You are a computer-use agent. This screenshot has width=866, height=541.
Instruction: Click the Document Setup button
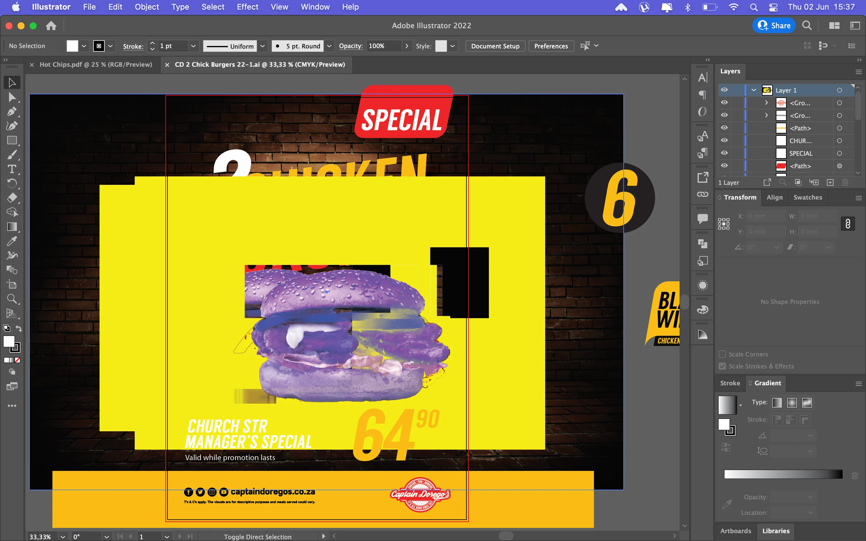tap(495, 46)
